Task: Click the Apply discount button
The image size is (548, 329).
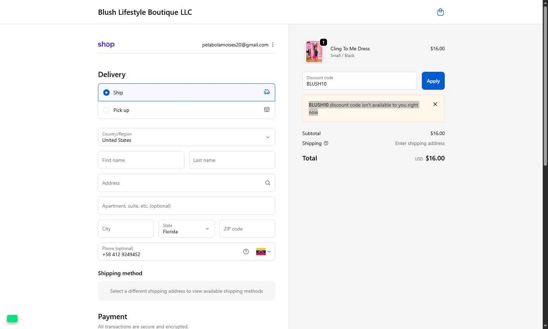Action: (x=433, y=81)
